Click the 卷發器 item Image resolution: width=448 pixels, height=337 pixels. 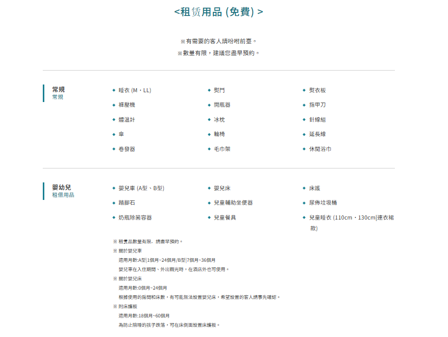127,149
